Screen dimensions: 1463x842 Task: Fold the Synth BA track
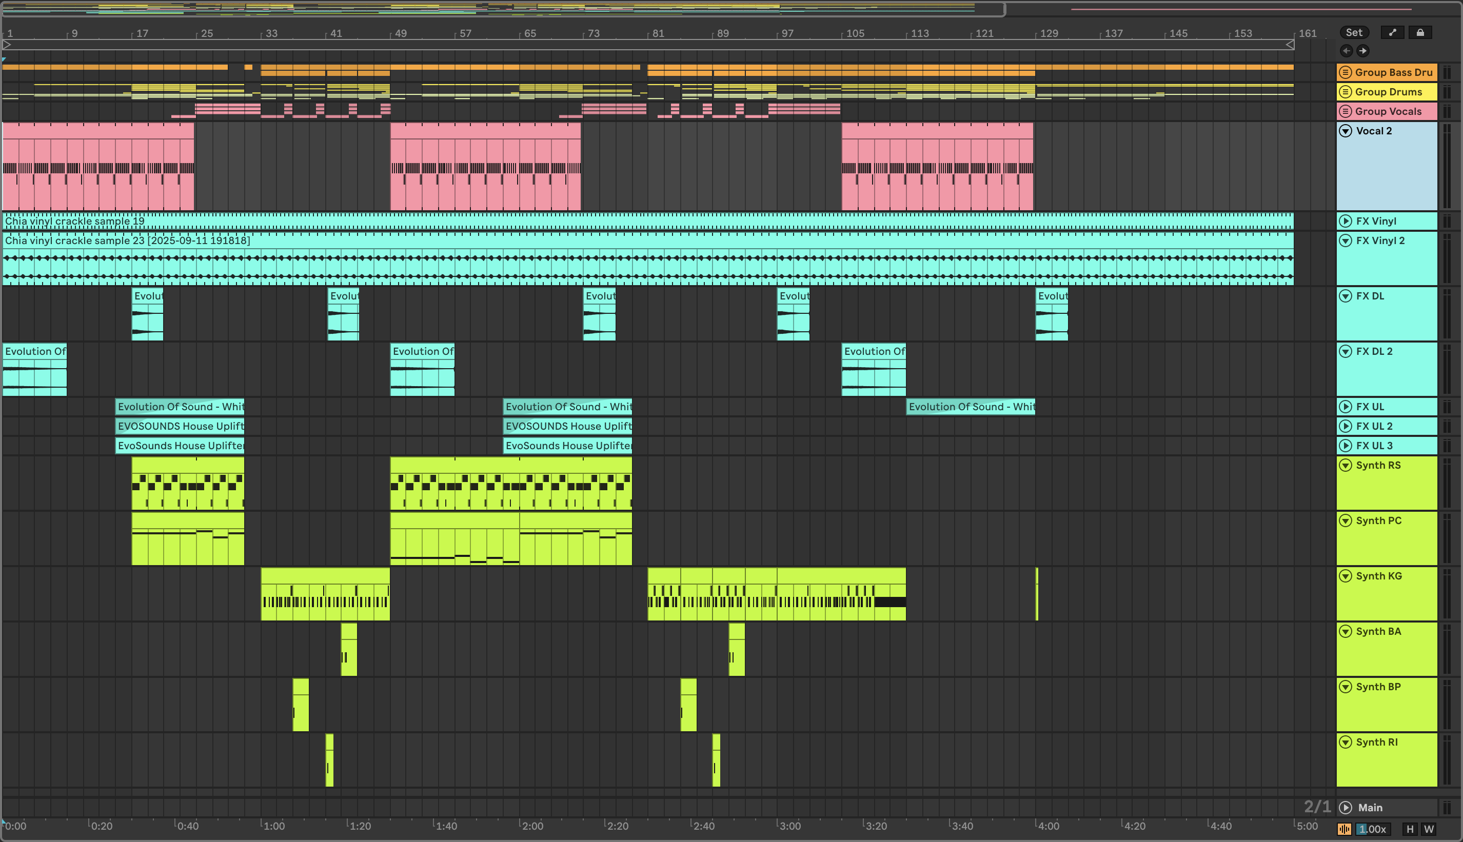1346,632
